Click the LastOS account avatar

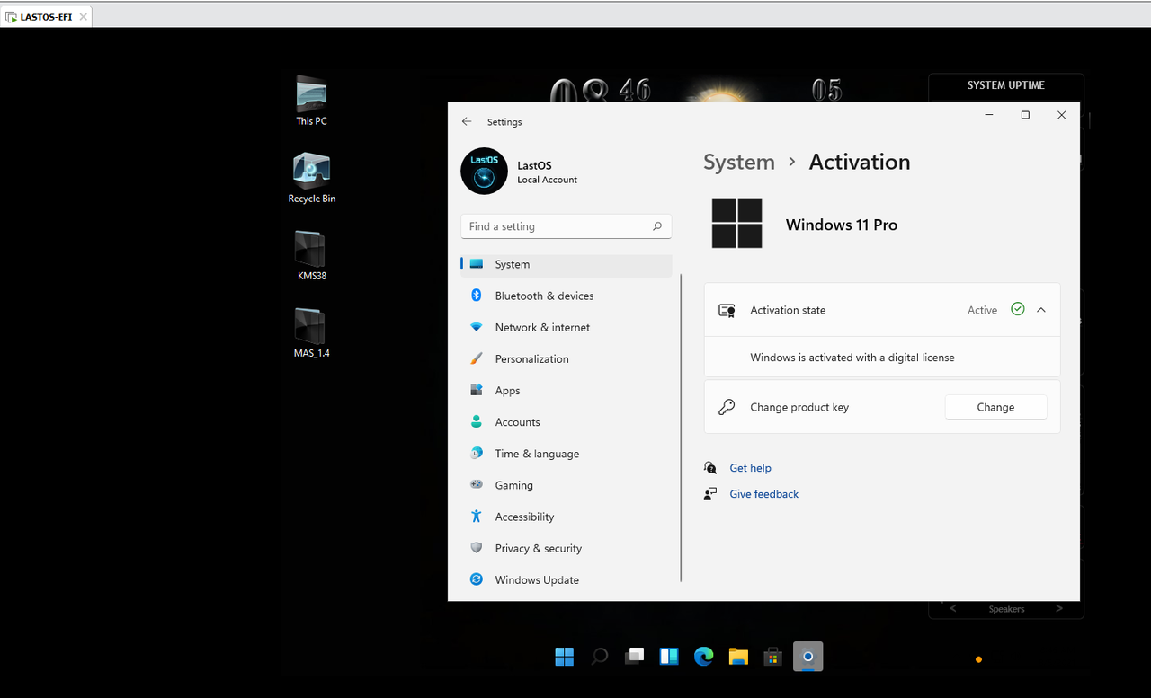coord(484,171)
